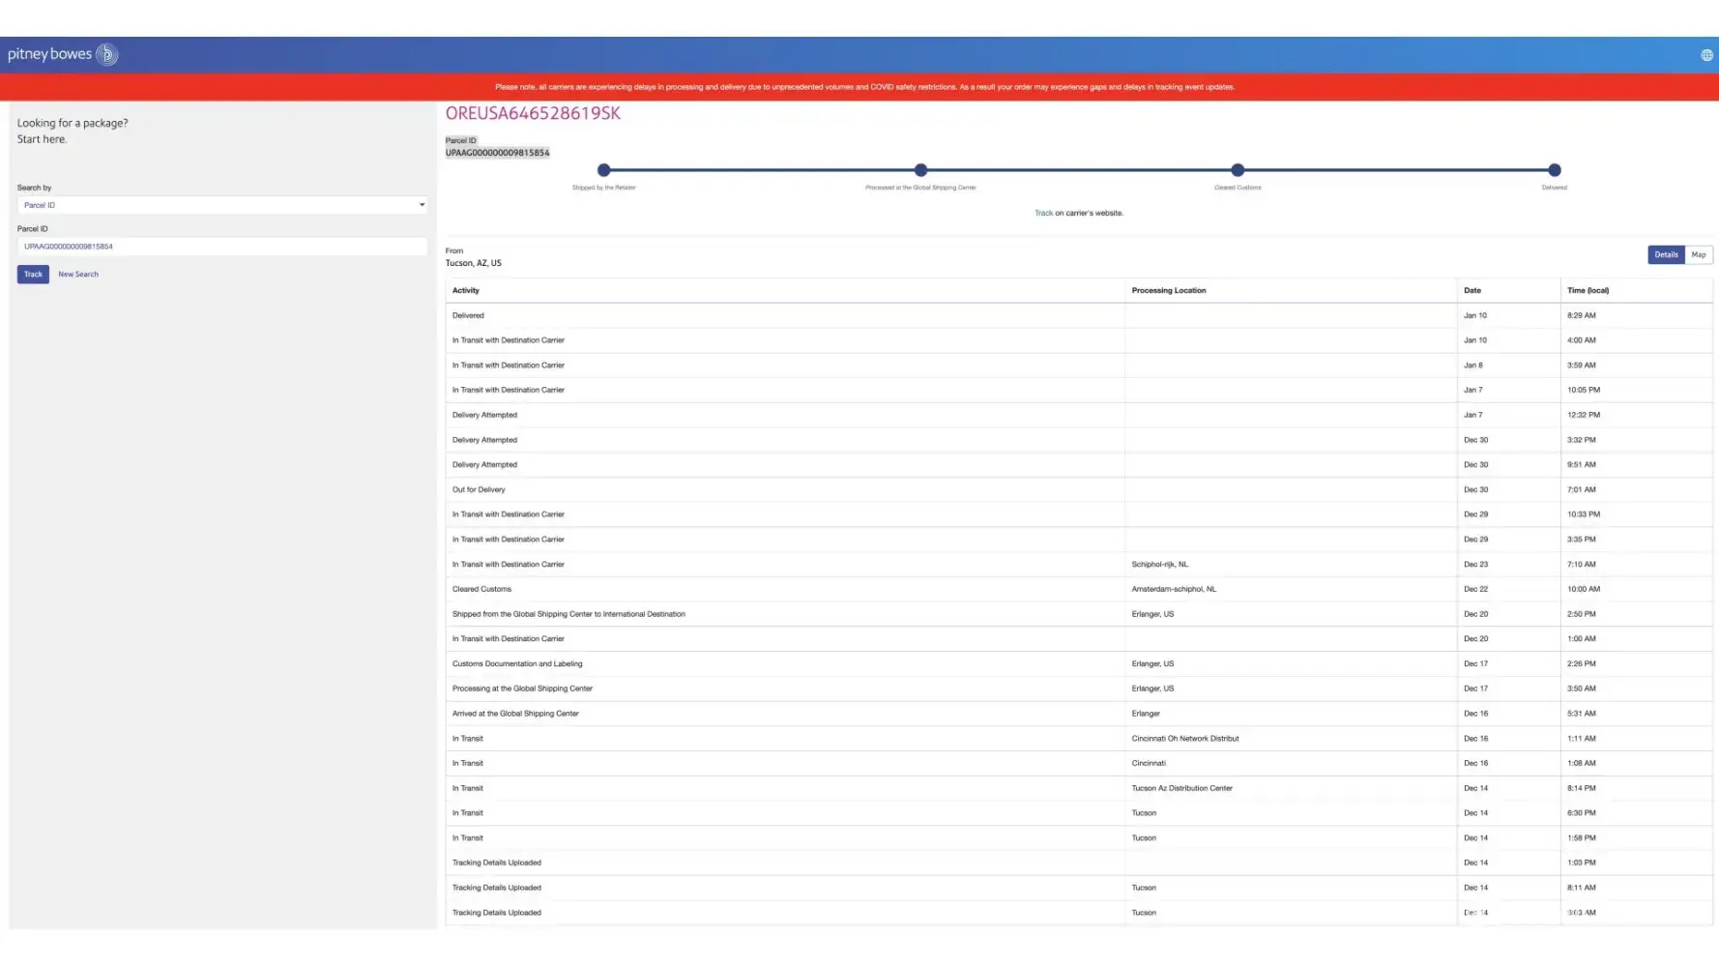Click the Out for Delivery activity
Image resolution: width=1719 pixels, height=967 pixels.
(x=479, y=489)
